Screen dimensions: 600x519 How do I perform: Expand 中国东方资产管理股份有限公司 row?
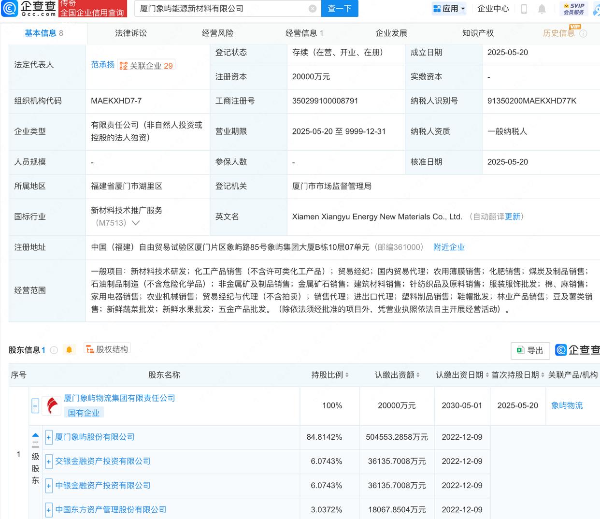(49, 510)
